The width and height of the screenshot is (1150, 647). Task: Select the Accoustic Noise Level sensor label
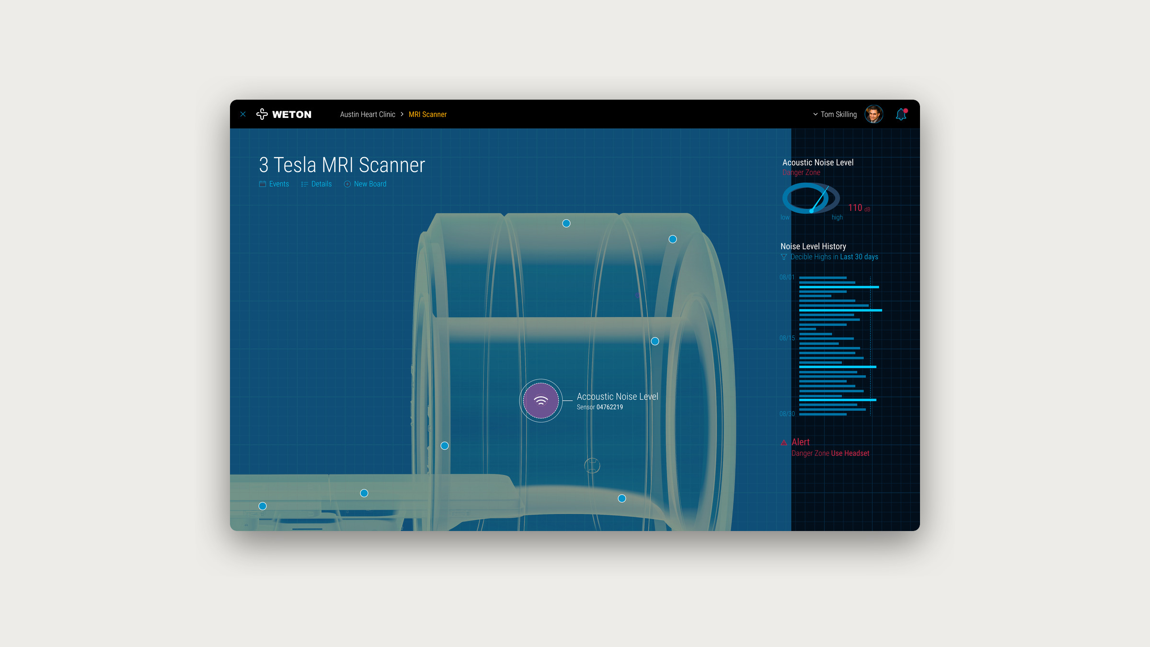tap(617, 397)
